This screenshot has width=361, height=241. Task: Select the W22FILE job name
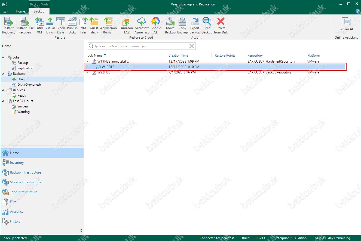tap(104, 72)
